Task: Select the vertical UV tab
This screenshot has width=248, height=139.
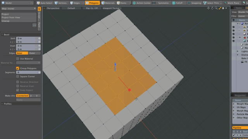Action: click(39, 9)
